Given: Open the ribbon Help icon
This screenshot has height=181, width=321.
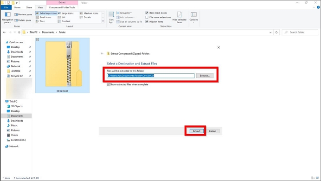Looking at the screenshot, I should coord(318,7).
